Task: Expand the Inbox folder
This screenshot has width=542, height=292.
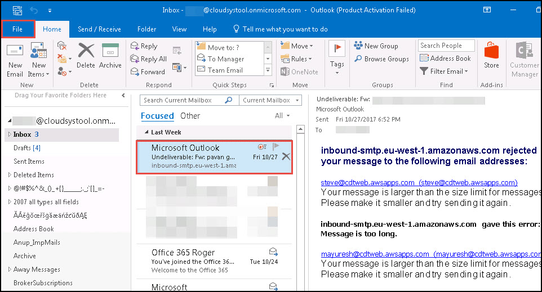Action: [x=10, y=134]
